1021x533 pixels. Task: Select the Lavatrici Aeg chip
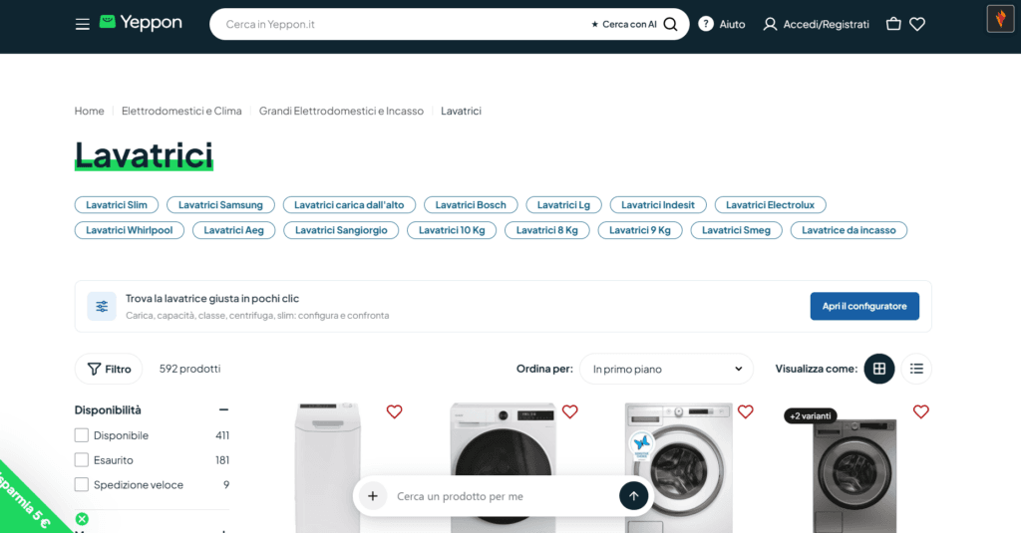[233, 230]
